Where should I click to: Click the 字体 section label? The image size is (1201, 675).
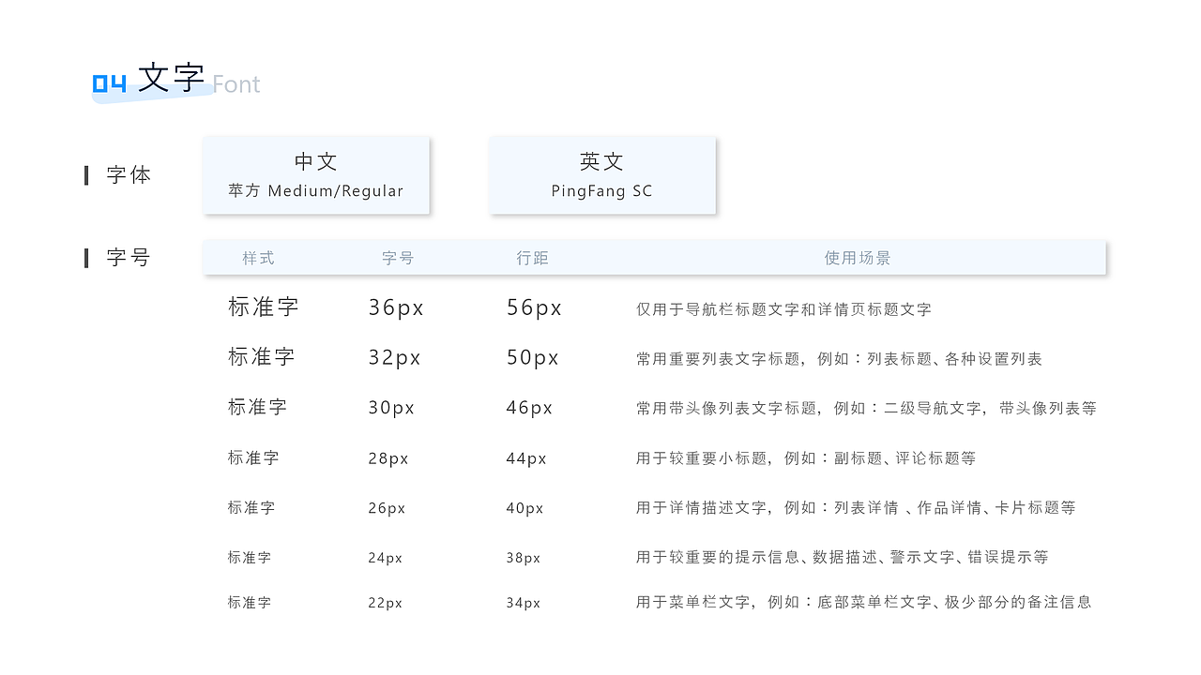pyautogui.click(x=129, y=175)
